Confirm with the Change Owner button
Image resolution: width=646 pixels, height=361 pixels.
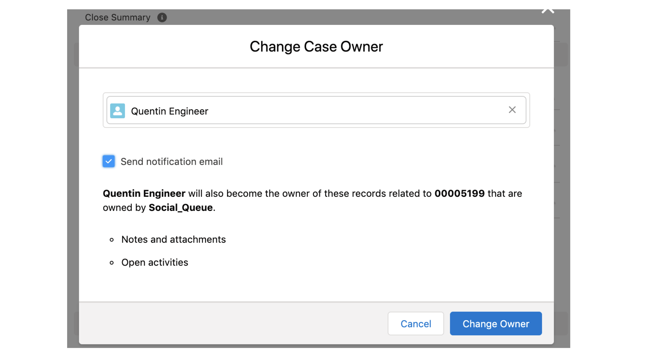pos(496,323)
